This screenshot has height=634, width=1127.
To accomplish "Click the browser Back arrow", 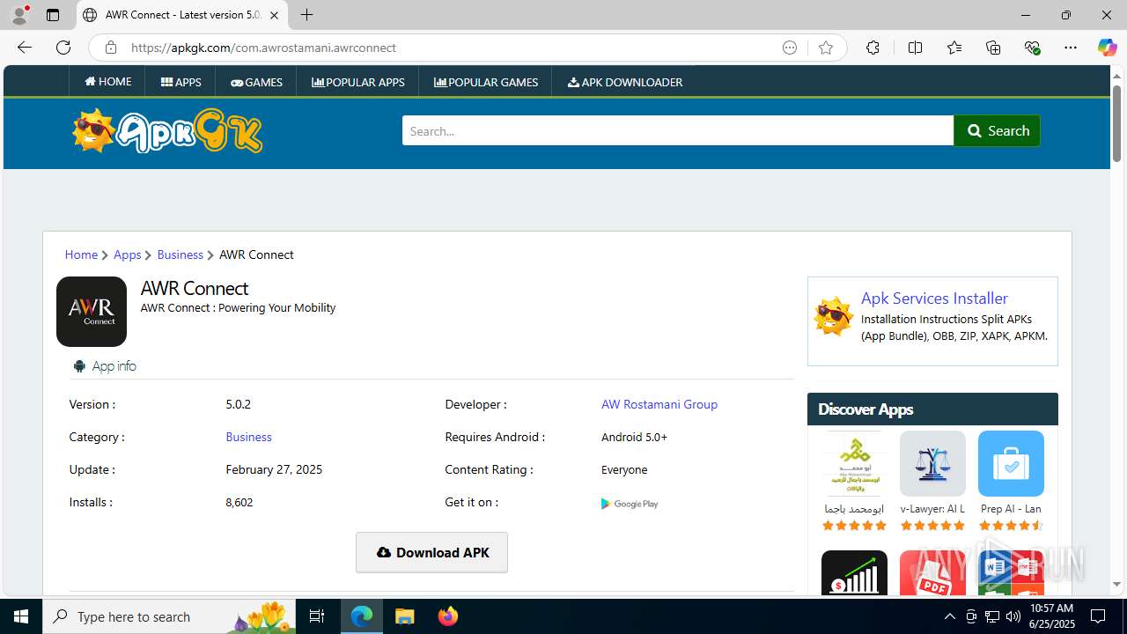I will click(x=24, y=48).
